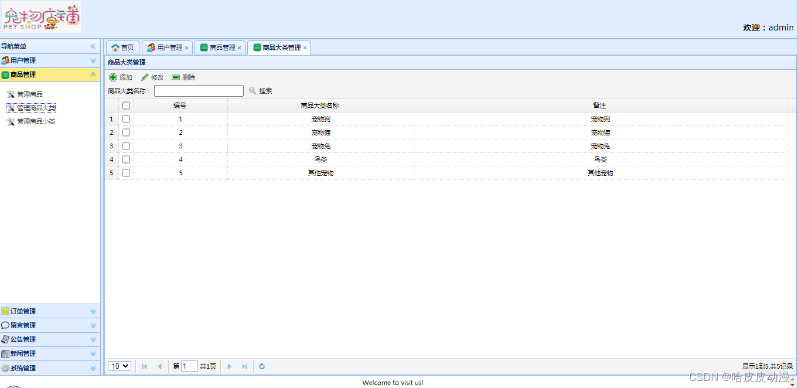Click the tools icon beside 管理商品小类

point(11,121)
